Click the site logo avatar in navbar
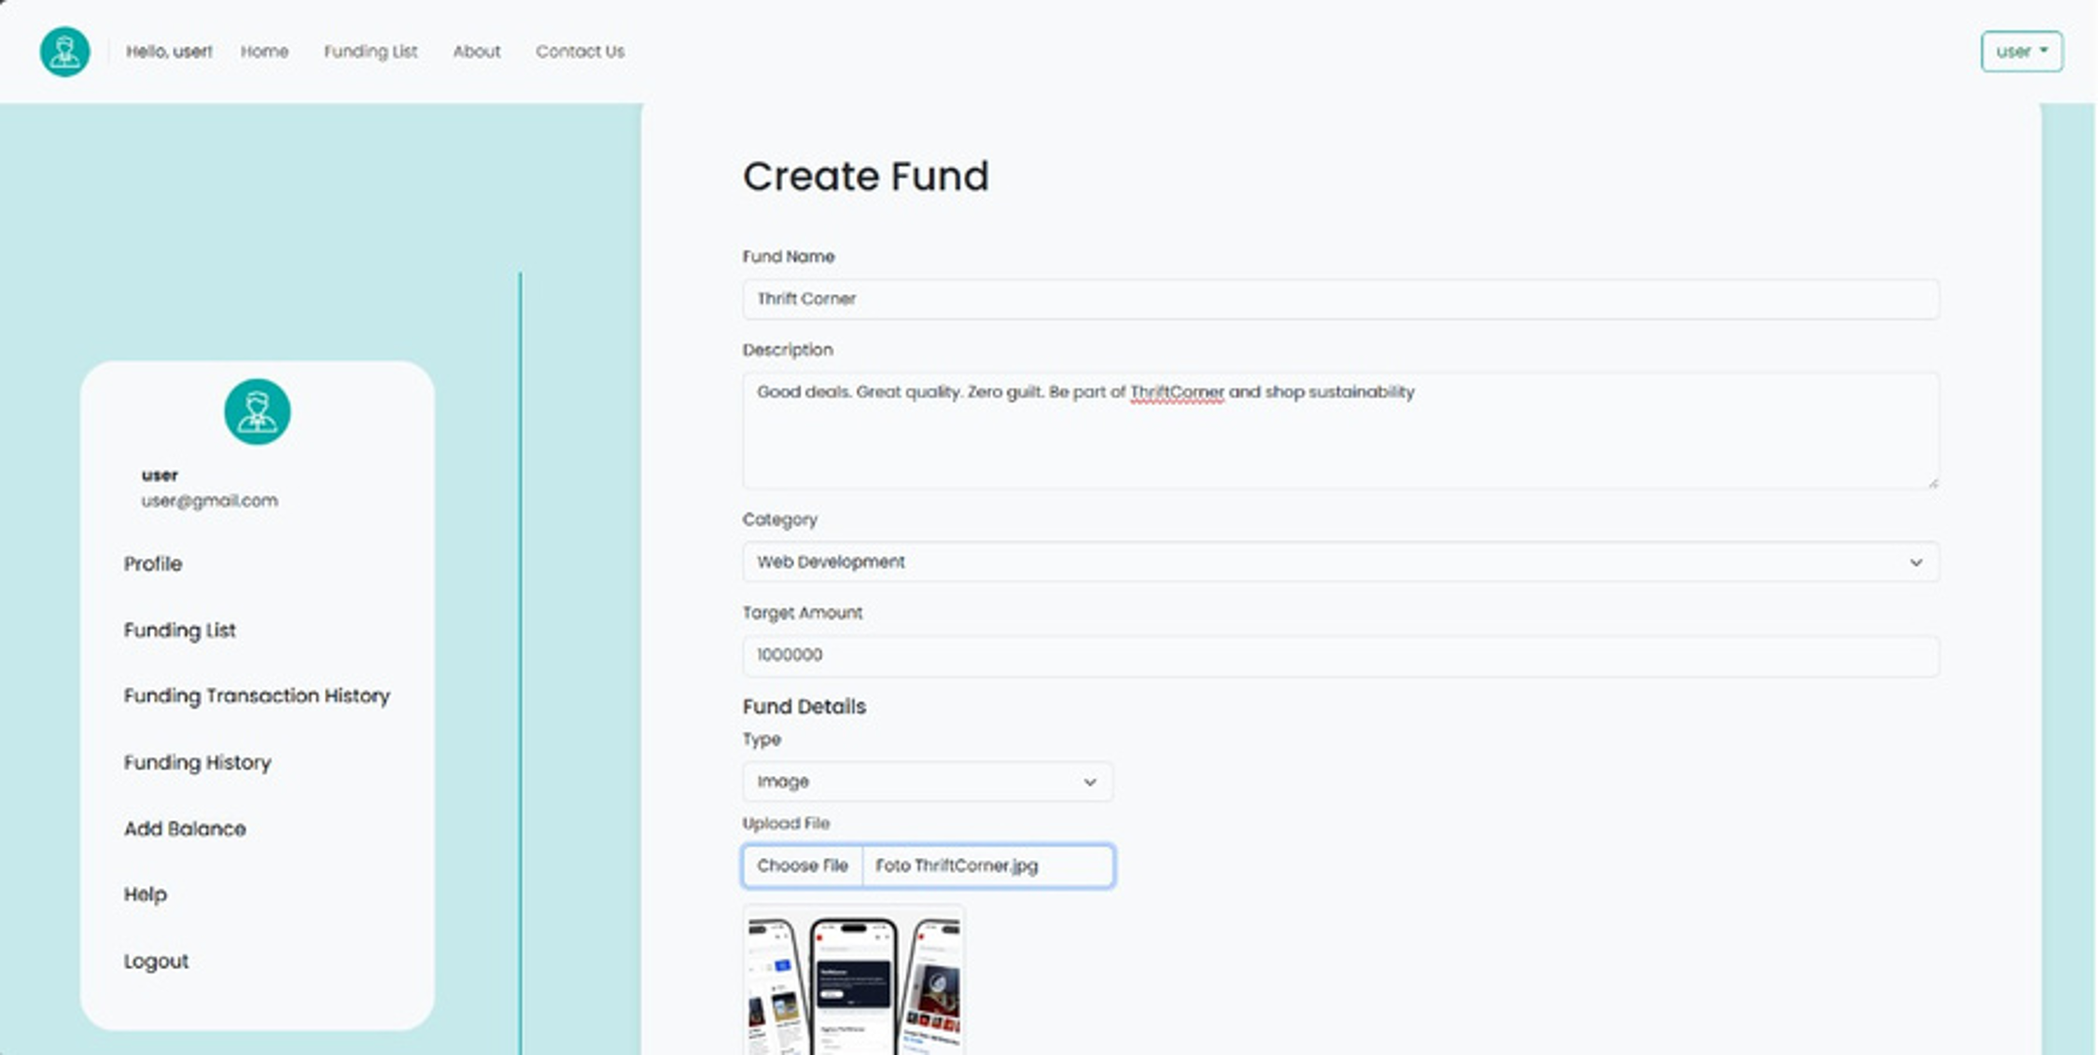 pyautogui.click(x=64, y=51)
